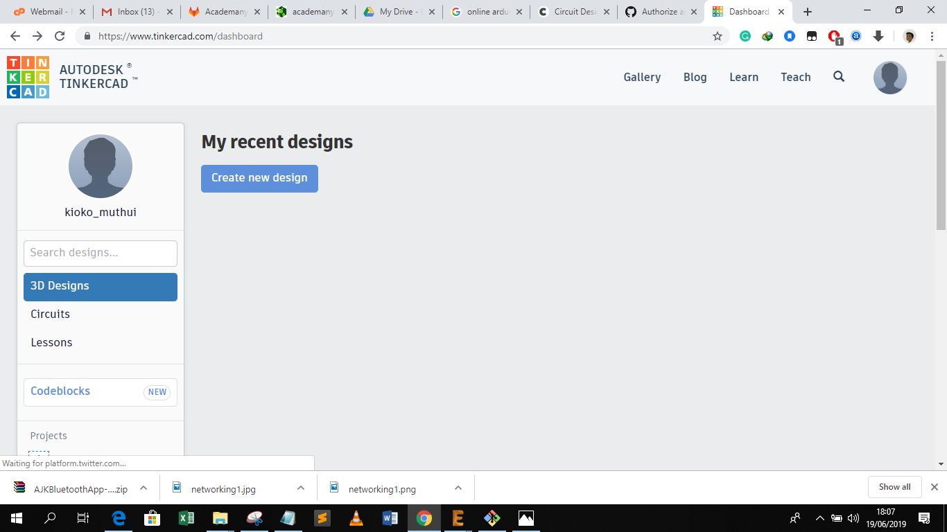Click the kioko_muthui username text
947x532 pixels.
101,212
